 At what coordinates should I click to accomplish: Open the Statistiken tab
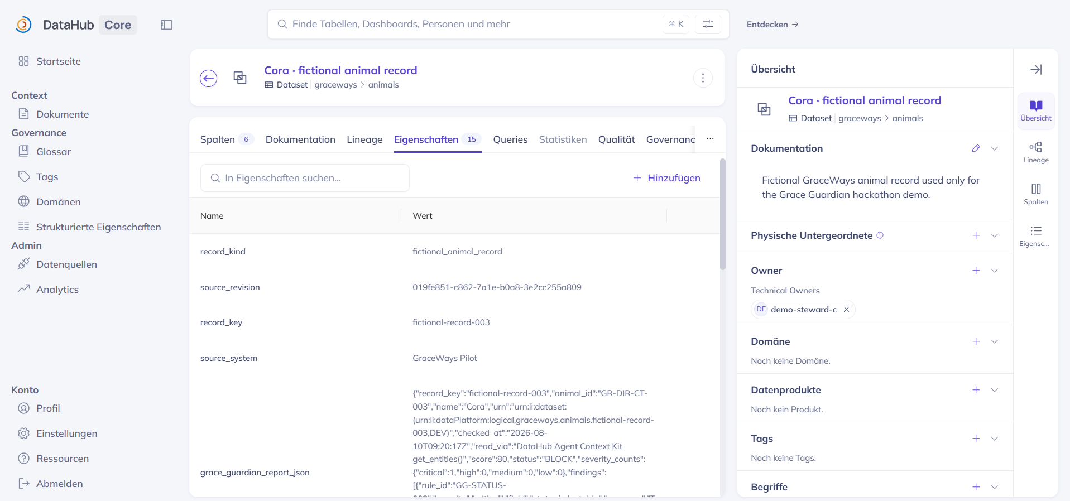point(563,139)
